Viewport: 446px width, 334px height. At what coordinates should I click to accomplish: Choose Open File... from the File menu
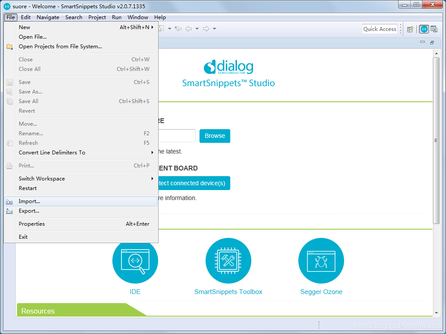tap(81, 37)
